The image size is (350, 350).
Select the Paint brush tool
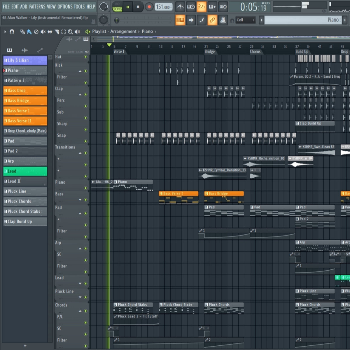click(29, 32)
